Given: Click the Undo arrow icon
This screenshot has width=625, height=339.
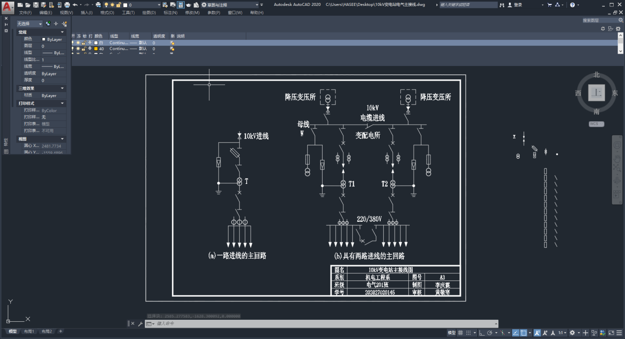Looking at the screenshot, I should (75, 4).
